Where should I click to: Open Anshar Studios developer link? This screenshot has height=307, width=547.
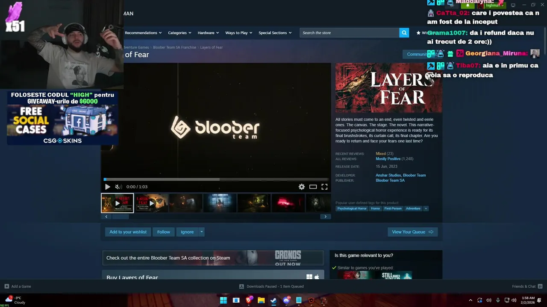[388, 175]
